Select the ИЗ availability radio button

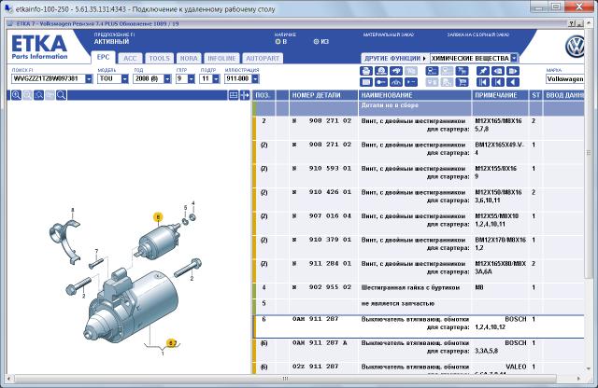click(x=316, y=41)
